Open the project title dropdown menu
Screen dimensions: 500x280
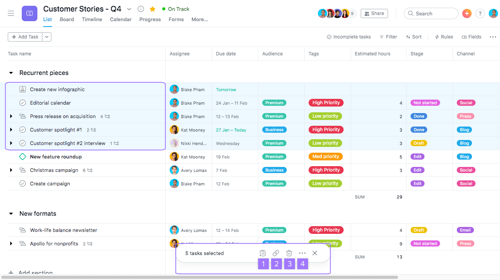click(129, 9)
